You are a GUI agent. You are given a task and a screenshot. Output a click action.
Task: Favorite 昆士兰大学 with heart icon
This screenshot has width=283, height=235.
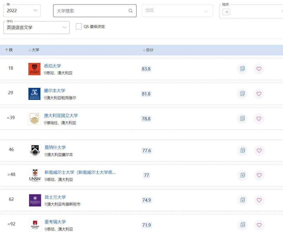(259, 200)
